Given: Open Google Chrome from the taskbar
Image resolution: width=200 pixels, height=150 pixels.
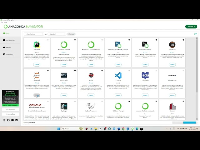Looking at the screenshot, I should 123,129.
